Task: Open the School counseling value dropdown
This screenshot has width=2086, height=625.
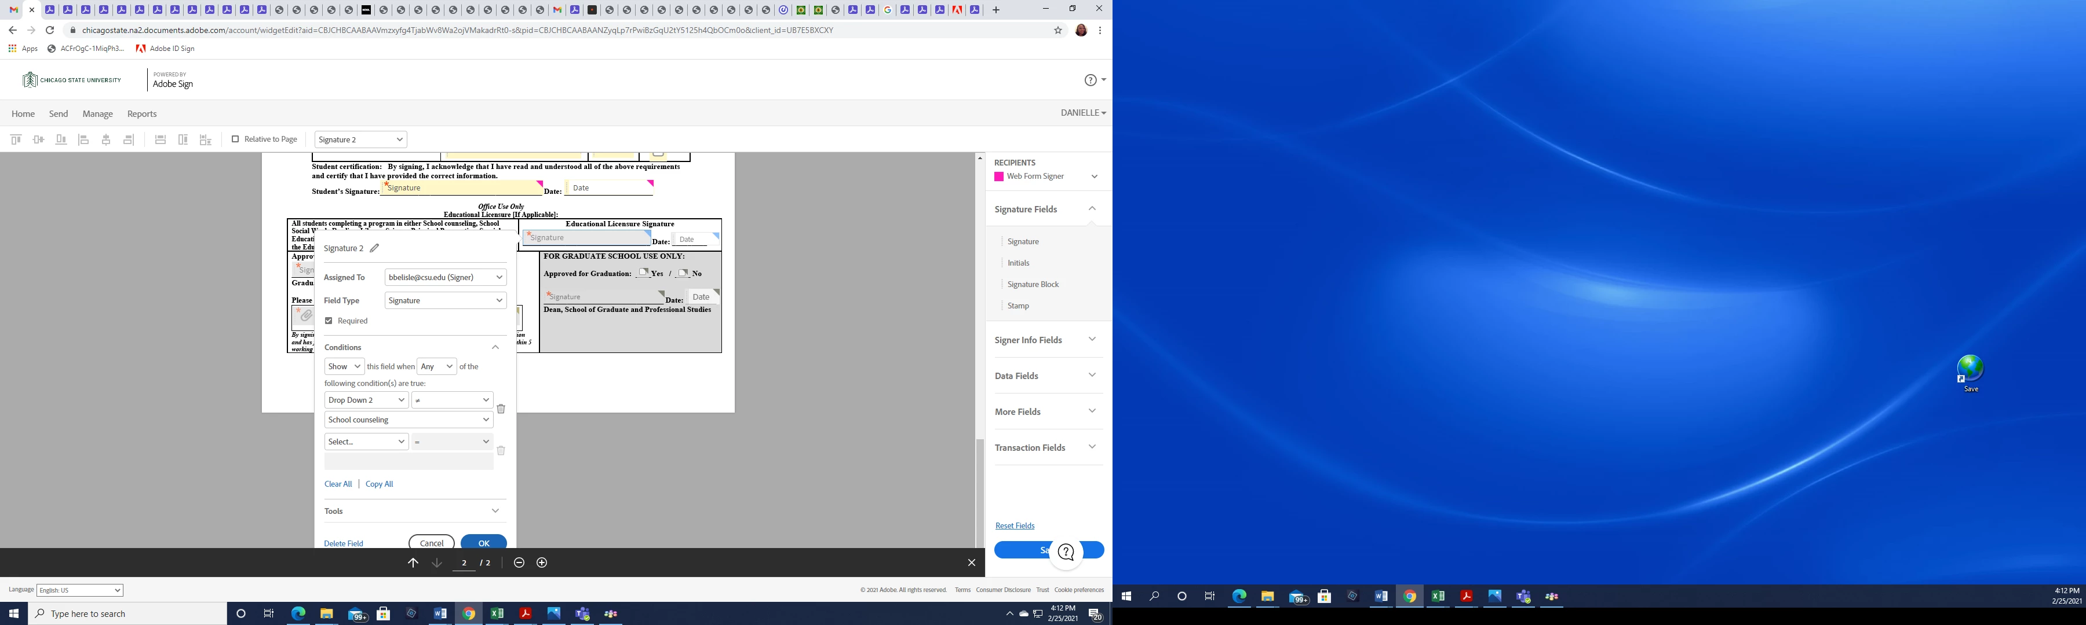Action: [x=408, y=420]
